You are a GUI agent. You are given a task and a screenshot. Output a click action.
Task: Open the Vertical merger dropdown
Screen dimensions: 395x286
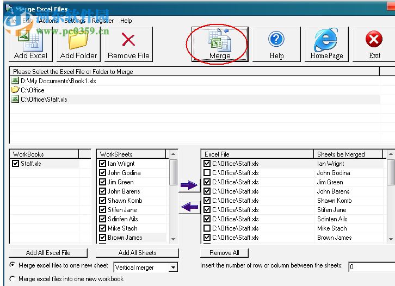tap(173, 267)
